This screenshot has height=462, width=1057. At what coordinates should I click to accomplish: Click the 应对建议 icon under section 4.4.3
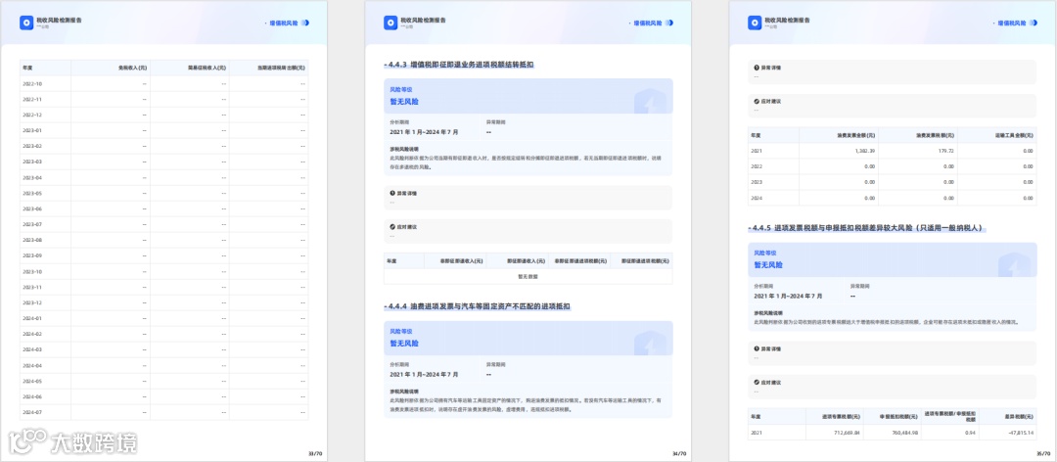[392, 227]
